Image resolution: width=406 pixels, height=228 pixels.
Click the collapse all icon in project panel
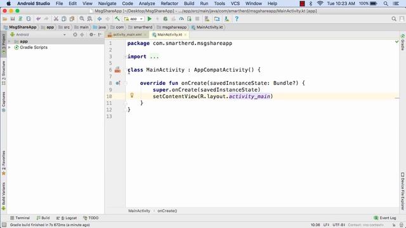coord(82,34)
